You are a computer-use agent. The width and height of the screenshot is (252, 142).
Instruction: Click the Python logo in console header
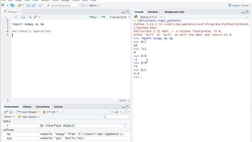click(136, 17)
